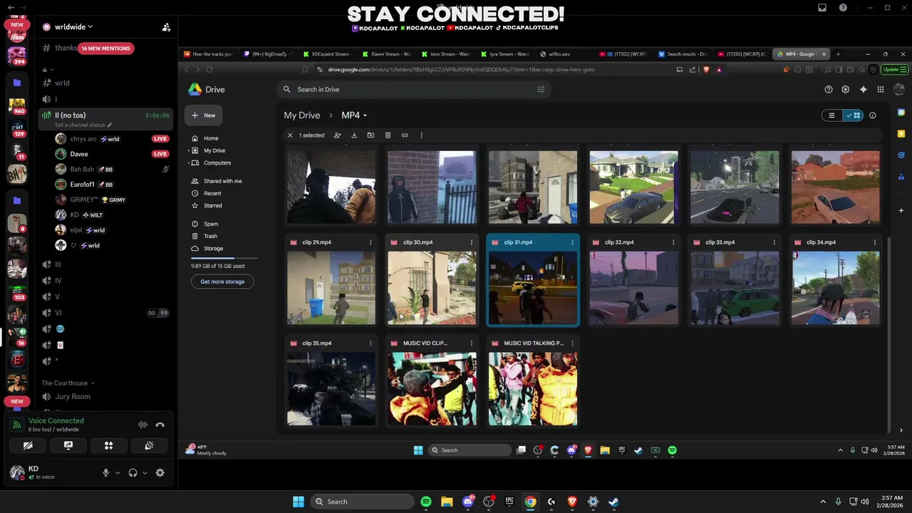Open Drive settings gear
912x513 pixels.
coord(845,90)
